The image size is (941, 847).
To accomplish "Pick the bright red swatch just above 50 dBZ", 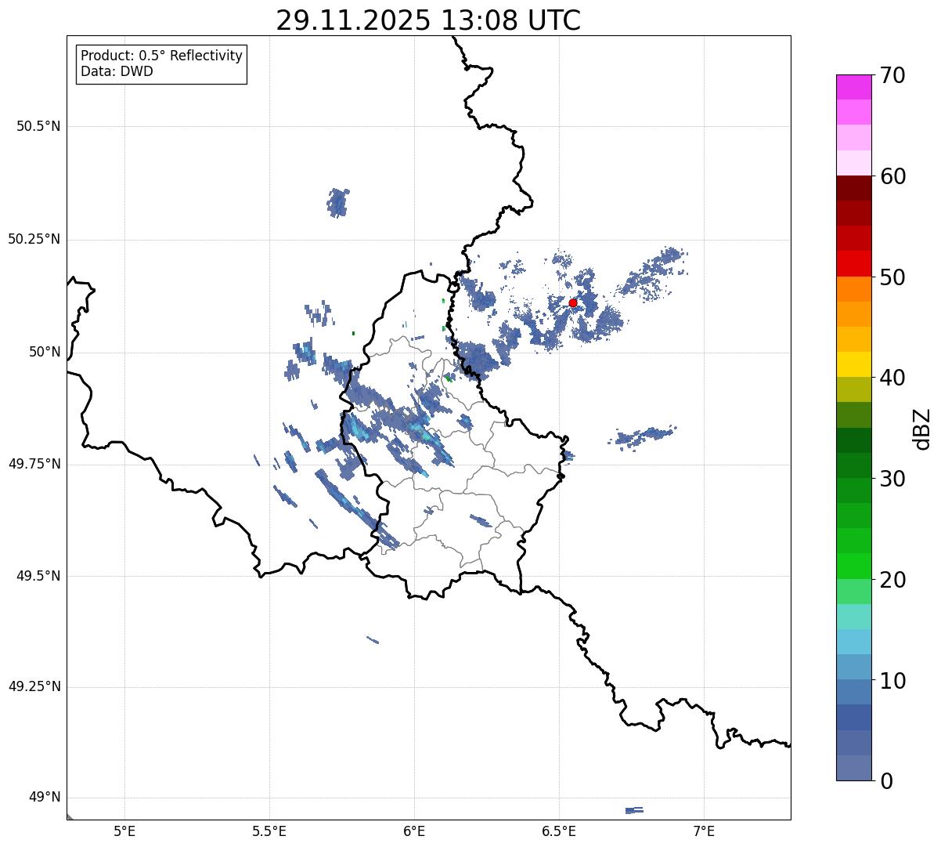I will [x=854, y=264].
